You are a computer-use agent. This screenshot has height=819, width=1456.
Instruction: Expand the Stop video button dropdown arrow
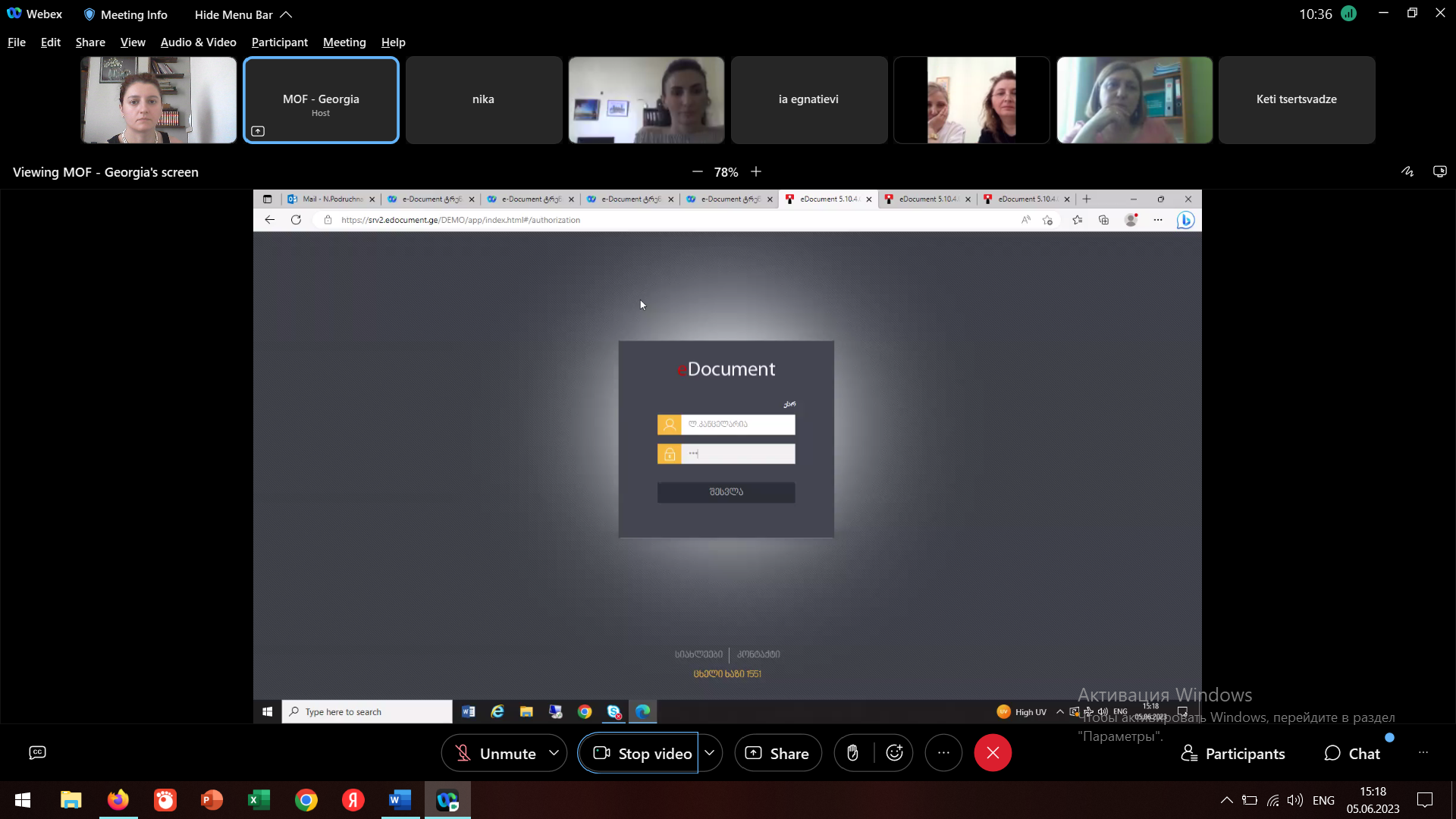tap(710, 753)
